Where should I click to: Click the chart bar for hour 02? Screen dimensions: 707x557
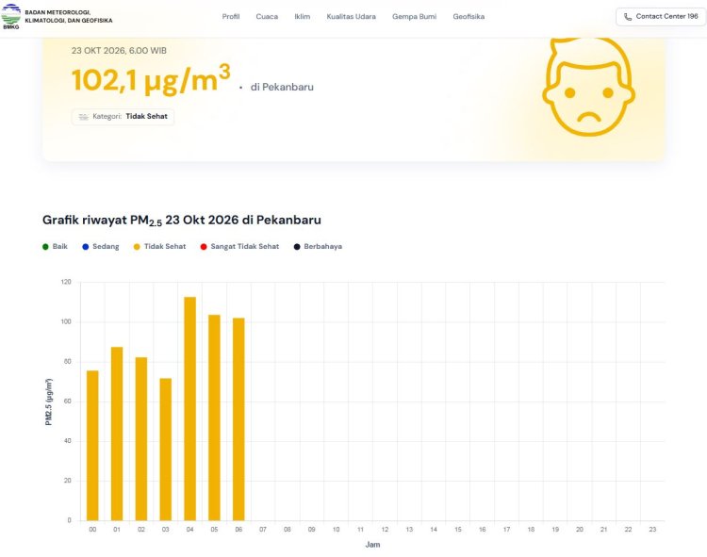pyautogui.click(x=141, y=439)
